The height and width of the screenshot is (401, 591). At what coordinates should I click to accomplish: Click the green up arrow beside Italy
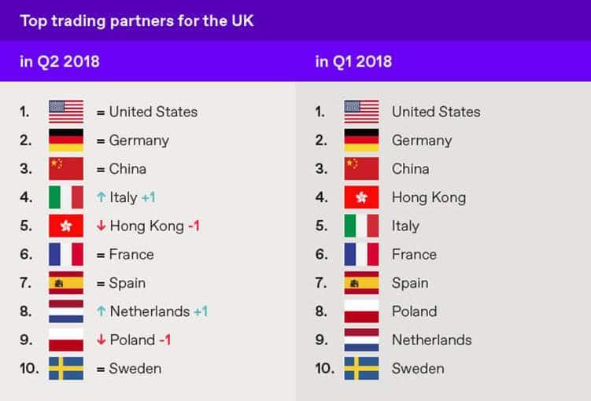(x=101, y=197)
